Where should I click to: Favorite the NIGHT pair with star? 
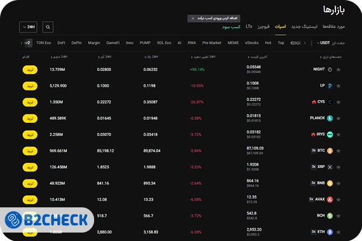338,69
